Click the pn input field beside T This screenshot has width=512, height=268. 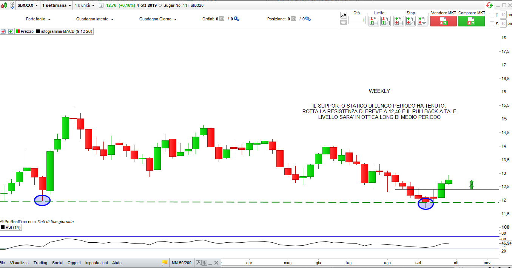point(503,15)
